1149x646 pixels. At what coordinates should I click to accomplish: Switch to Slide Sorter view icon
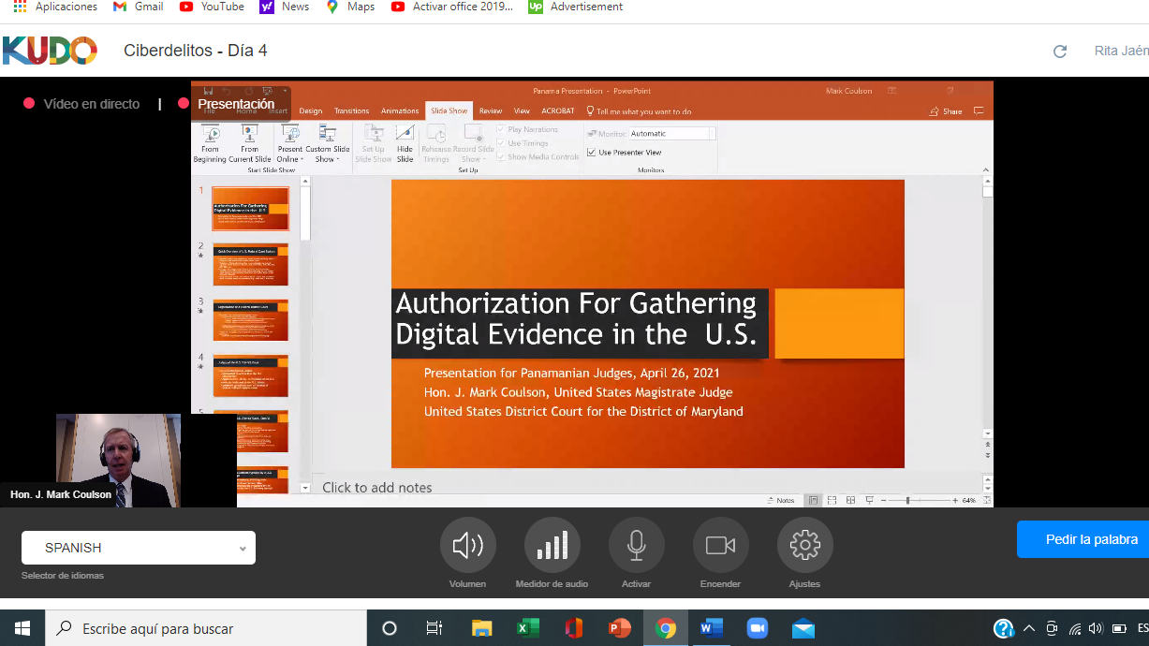[x=832, y=500]
